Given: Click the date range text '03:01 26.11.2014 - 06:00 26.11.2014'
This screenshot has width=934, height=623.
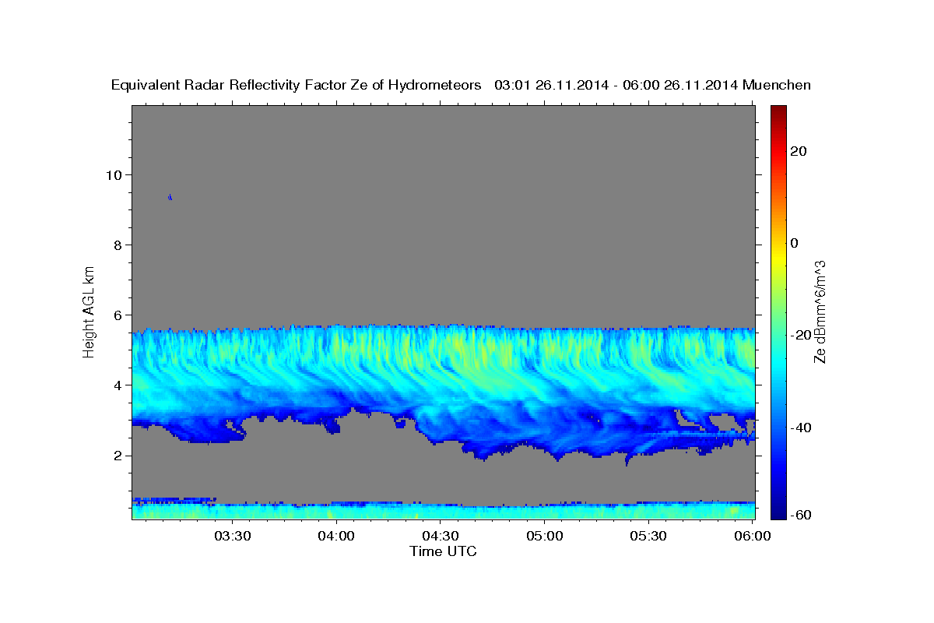Looking at the screenshot, I should (616, 85).
